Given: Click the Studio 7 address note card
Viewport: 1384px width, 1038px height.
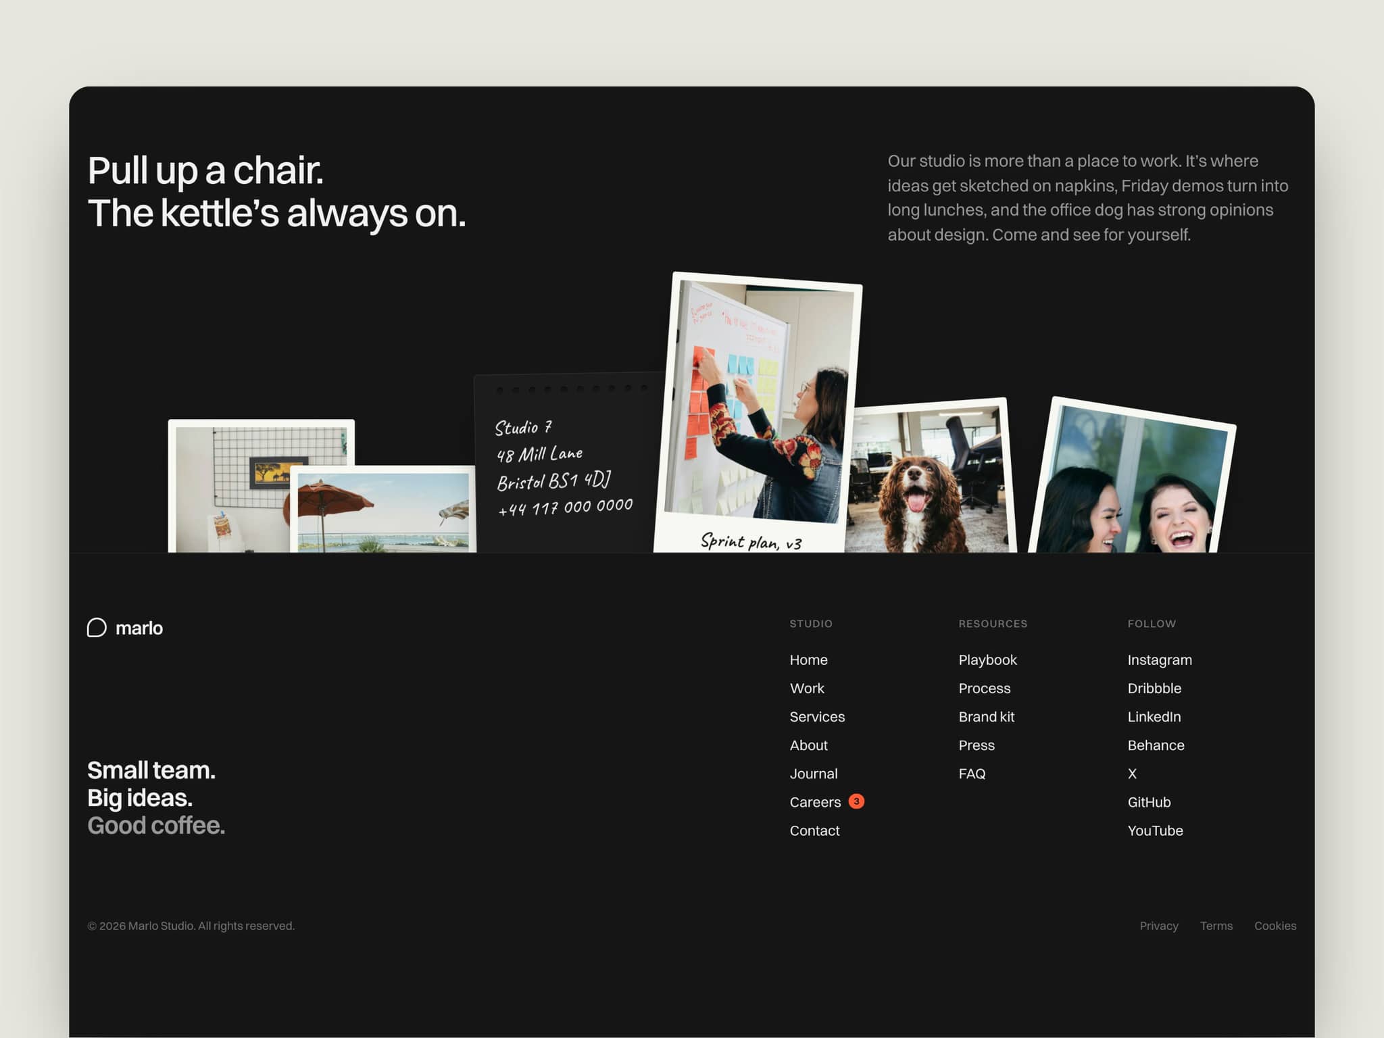Looking at the screenshot, I should (566, 463).
